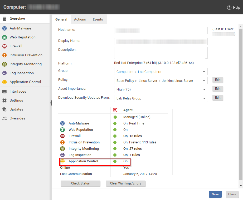Click inside the Description field
This screenshot has height=200, width=243.
pyautogui.click(x=161, y=53)
